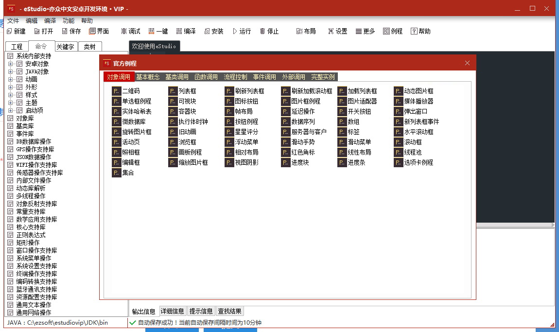Click the 帮助 toolbar icon
This screenshot has width=559, height=332.
click(414, 32)
